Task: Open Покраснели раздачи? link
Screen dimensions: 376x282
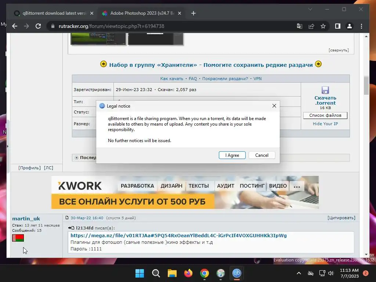Action: click(225, 79)
